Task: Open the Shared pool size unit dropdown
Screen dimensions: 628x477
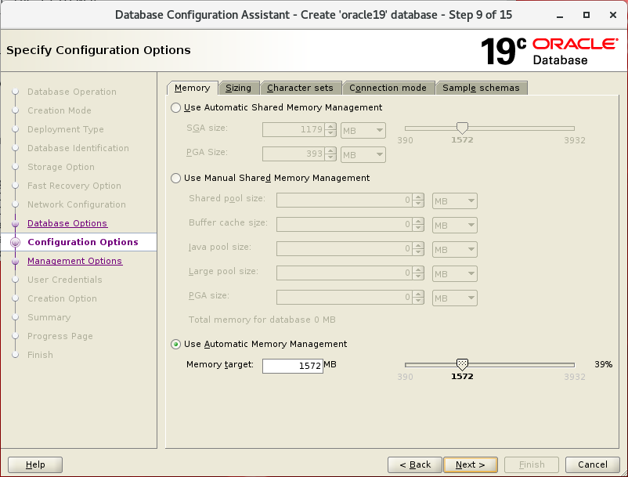Action: tap(455, 201)
